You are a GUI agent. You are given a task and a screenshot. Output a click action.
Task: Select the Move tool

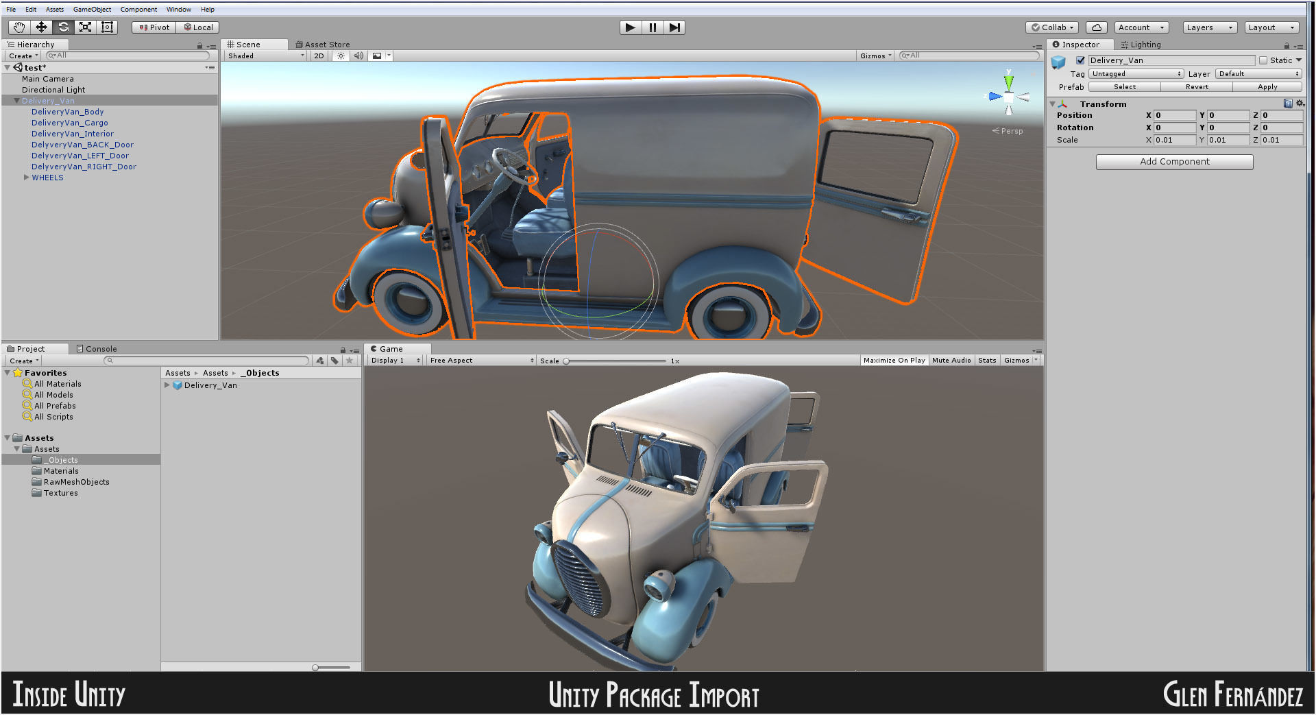tap(41, 27)
